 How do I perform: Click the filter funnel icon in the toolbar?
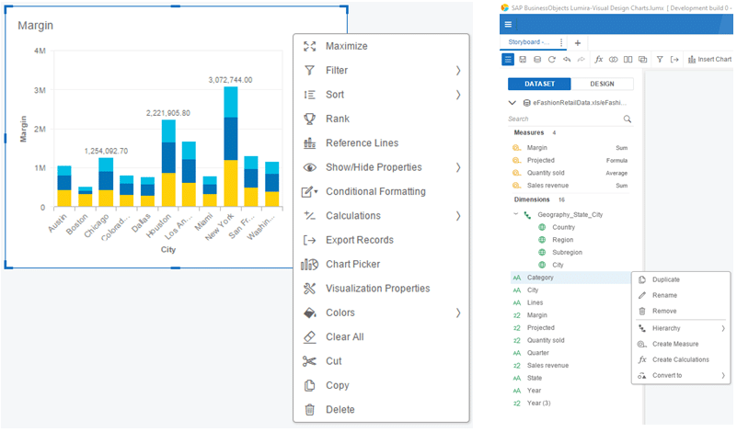click(660, 60)
